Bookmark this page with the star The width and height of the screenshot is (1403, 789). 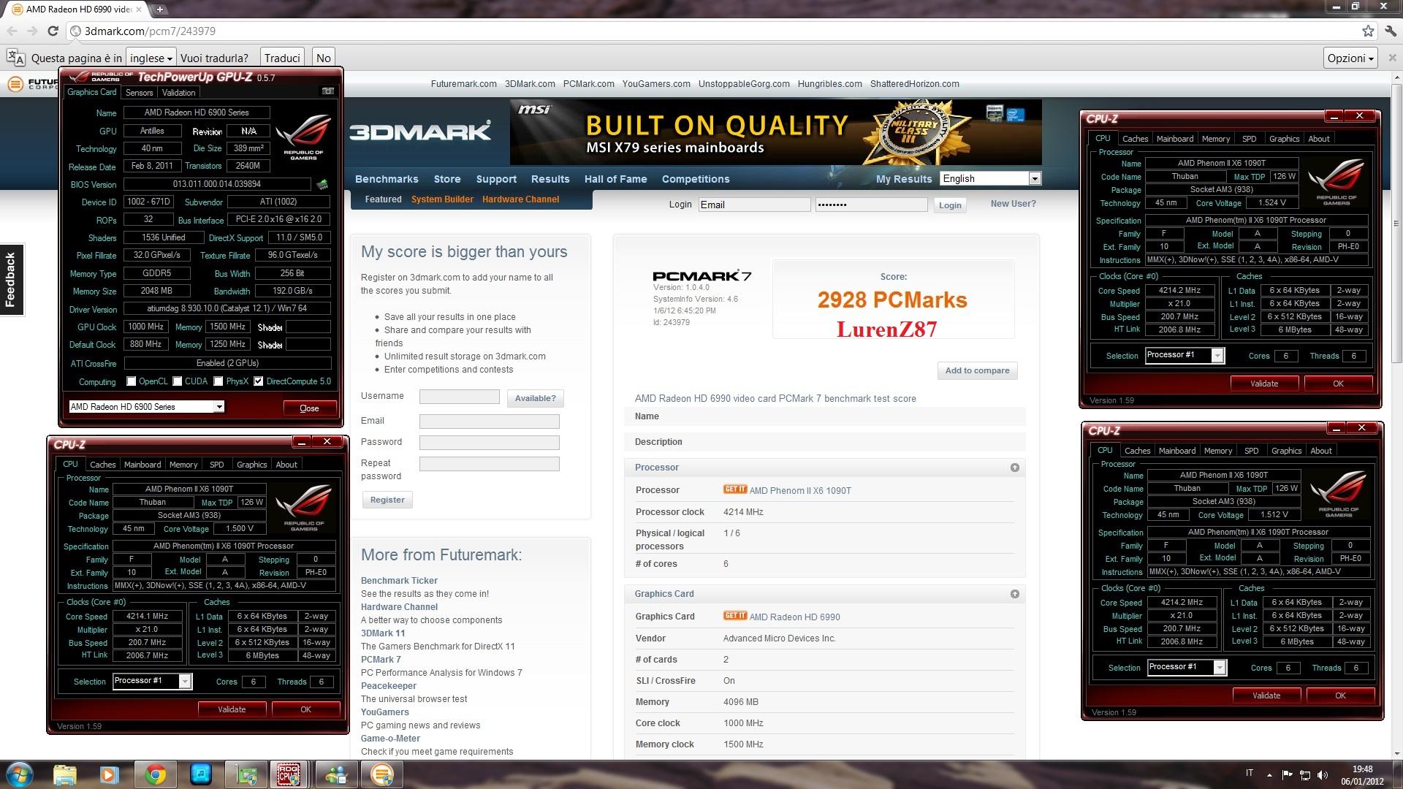1368,31
